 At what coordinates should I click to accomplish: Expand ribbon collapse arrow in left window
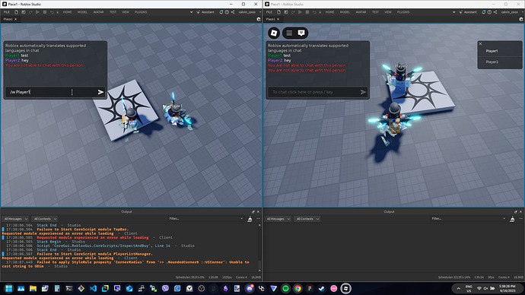click(x=191, y=12)
